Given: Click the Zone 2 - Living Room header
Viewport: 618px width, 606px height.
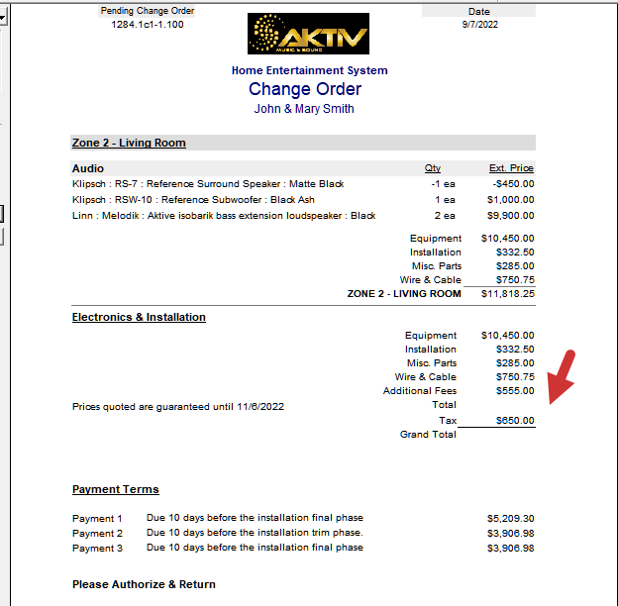Looking at the screenshot, I should (x=129, y=143).
